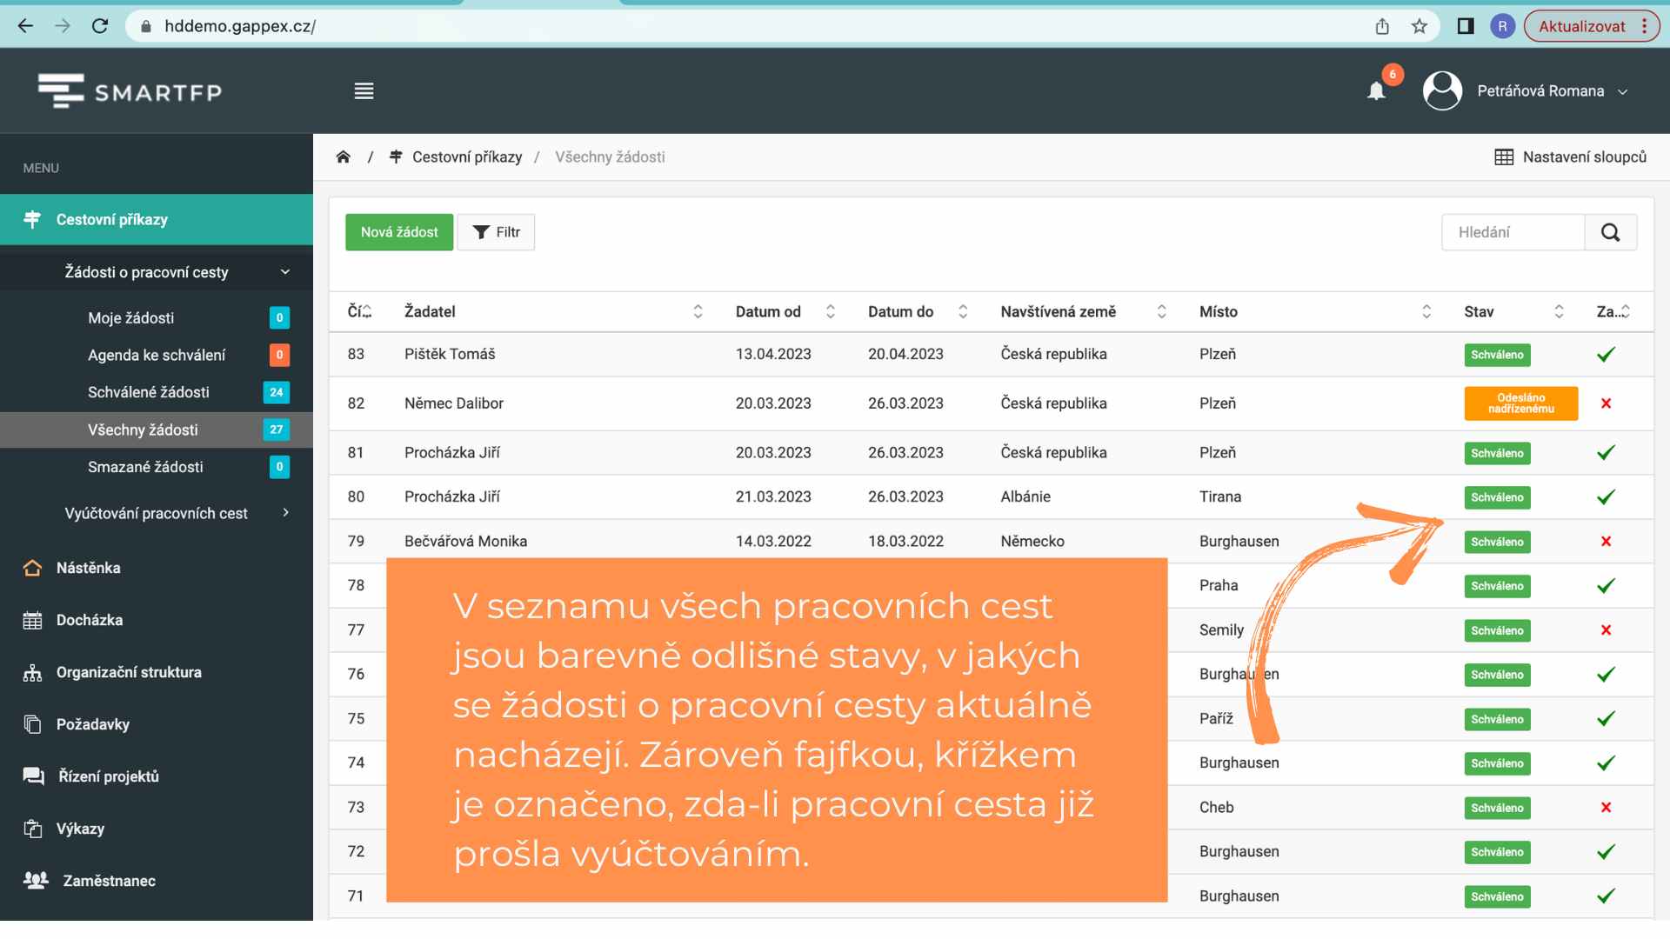The width and height of the screenshot is (1670, 939).
Task: Open Nastavení sloupců column settings
Action: [x=1571, y=157]
